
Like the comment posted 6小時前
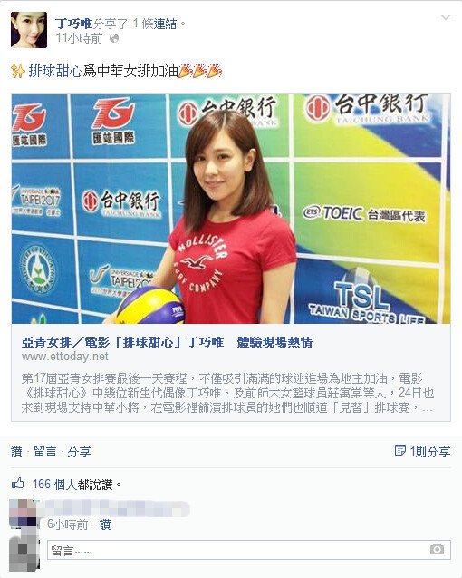(x=105, y=524)
